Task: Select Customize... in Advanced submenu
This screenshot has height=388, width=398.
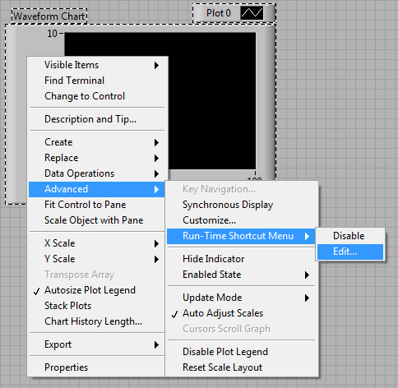Action: coord(241,220)
